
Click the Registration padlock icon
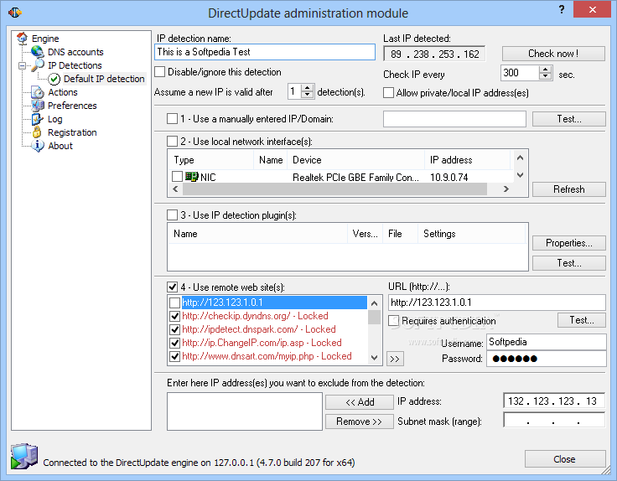coord(37,132)
